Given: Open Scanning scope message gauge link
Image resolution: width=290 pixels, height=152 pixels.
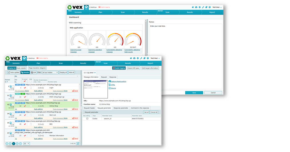Looking at the screenshot, I should [x=76, y=51].
